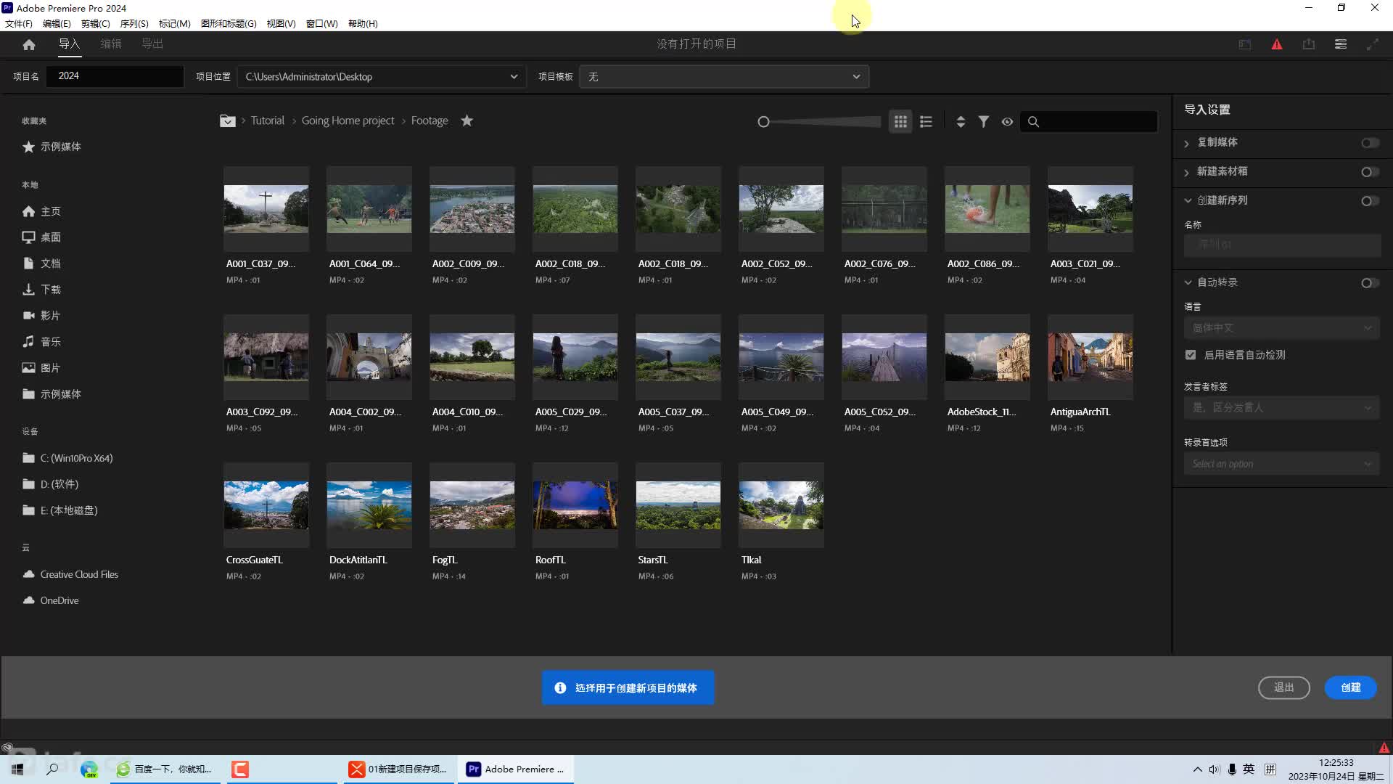Collapse the 创建新序列 section
This screenshot has height=784, width=1393.
(x=1188, y=201)
